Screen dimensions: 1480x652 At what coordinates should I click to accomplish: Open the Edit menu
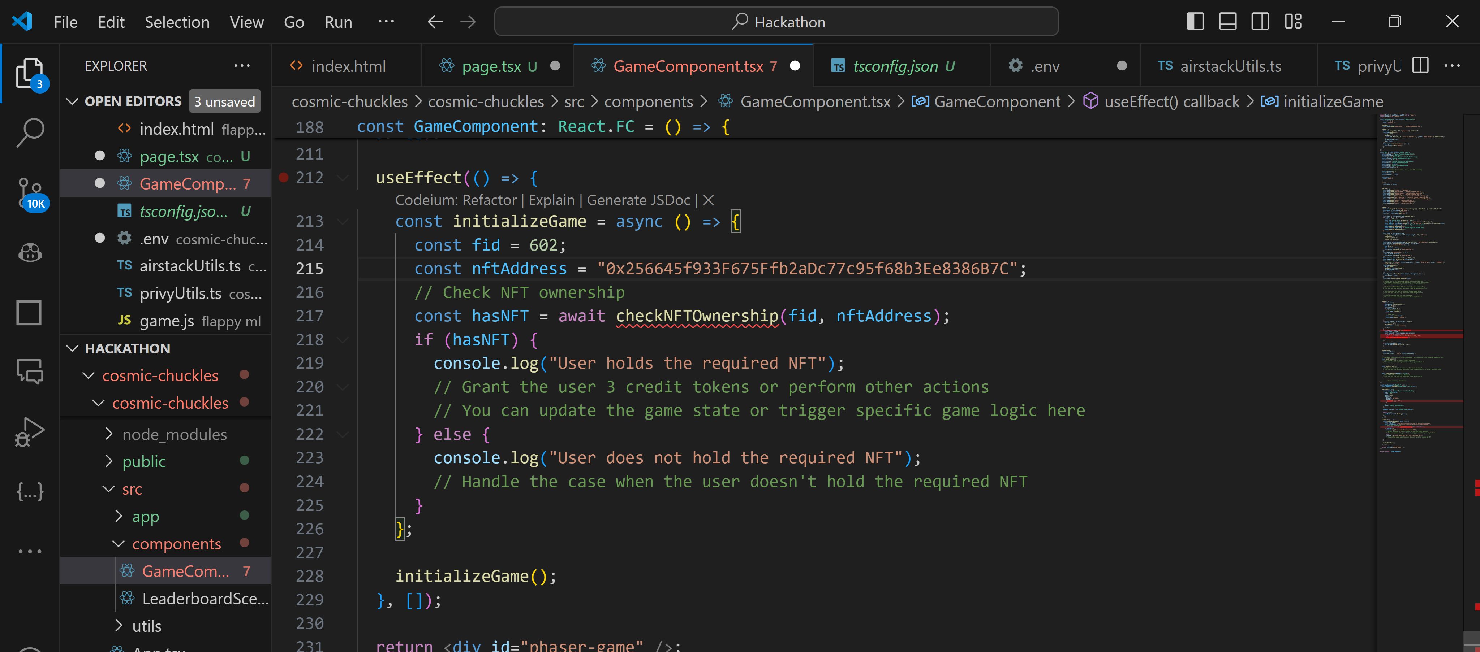(111, 22)
